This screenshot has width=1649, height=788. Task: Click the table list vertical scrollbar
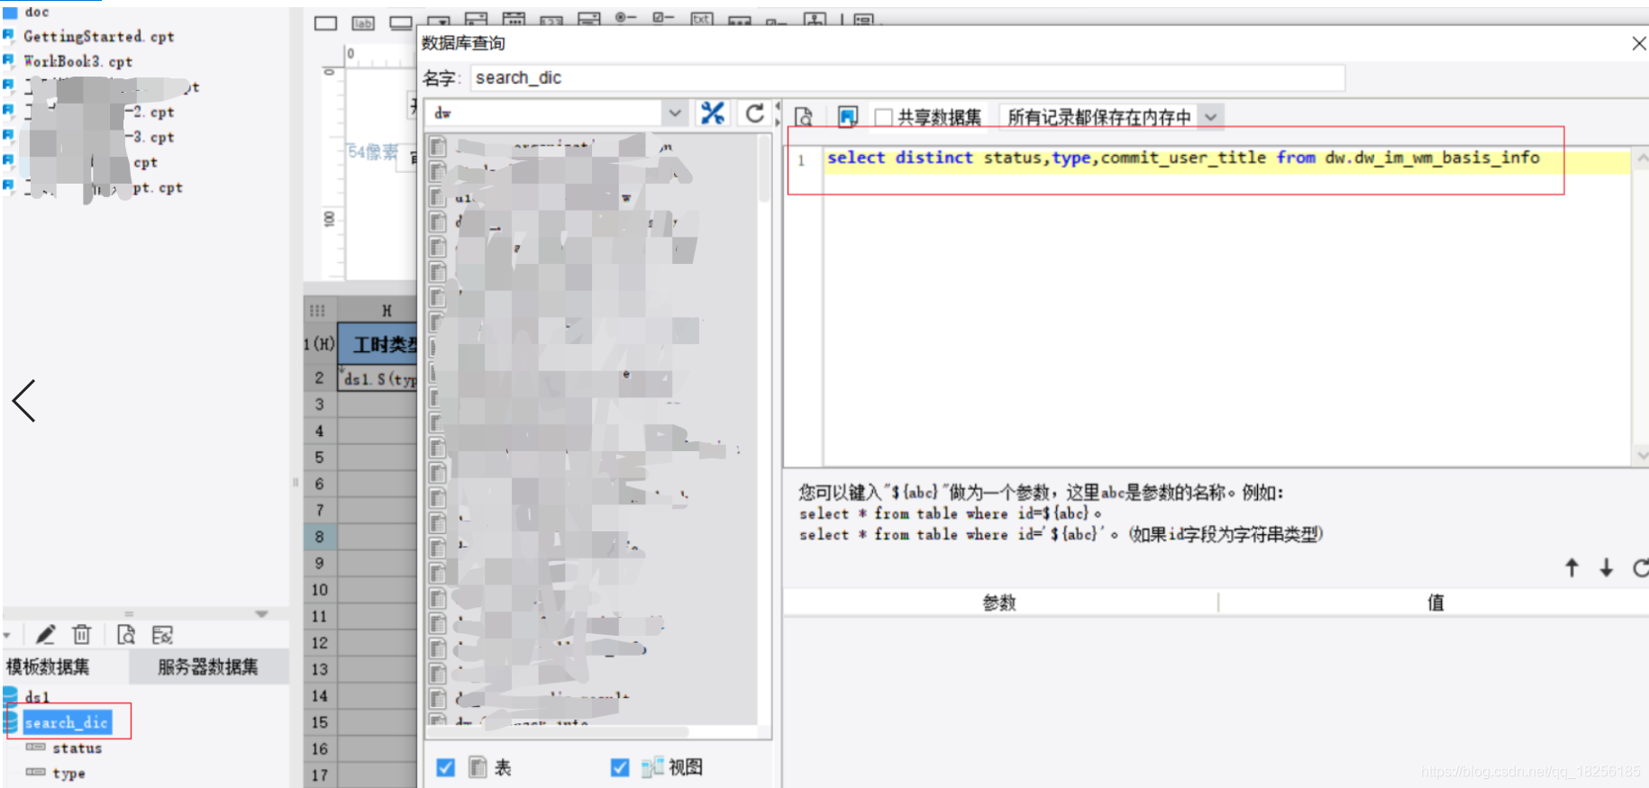pos(764,171)
